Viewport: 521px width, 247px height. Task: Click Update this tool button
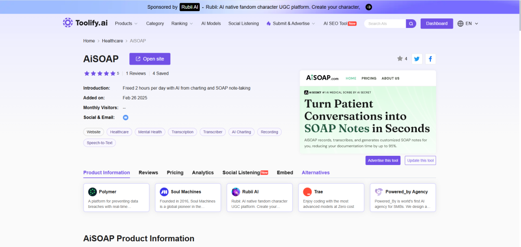[420, 160]
